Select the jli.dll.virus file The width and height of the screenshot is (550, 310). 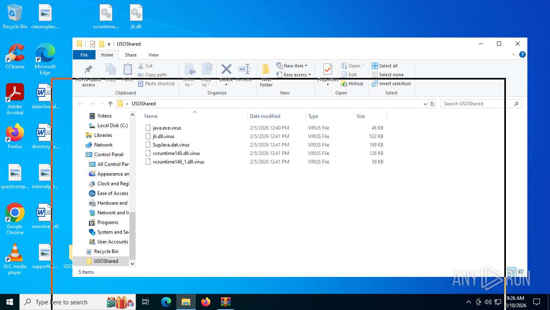point(163,136)
